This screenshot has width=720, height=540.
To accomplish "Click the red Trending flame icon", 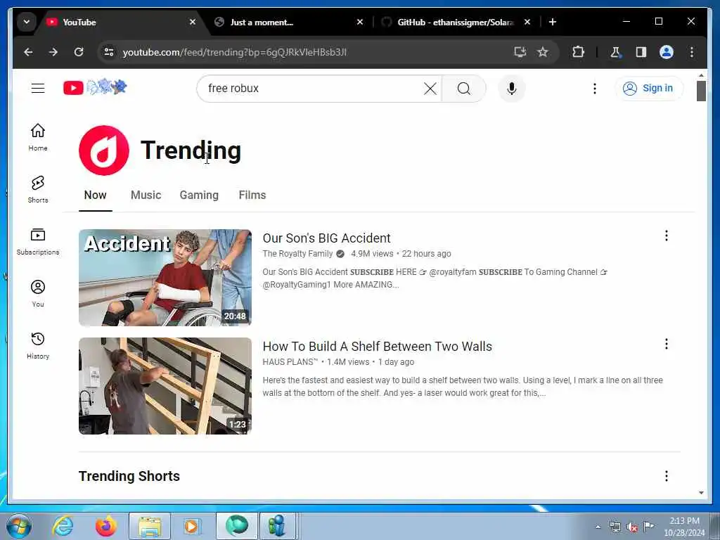I will [x=104, y=150].
